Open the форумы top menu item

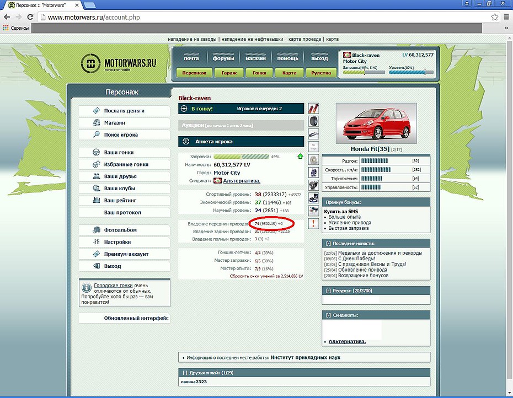click(223, 58)
